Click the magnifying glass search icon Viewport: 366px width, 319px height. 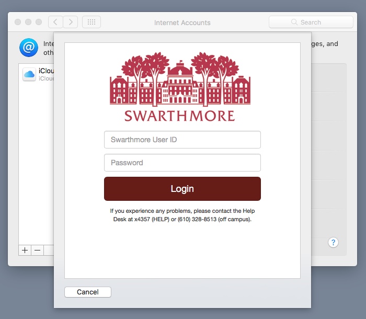coord(294,22)
